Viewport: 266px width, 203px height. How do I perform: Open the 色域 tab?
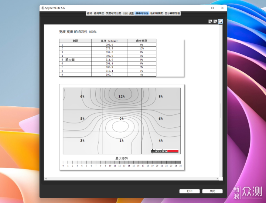(89, 13)
